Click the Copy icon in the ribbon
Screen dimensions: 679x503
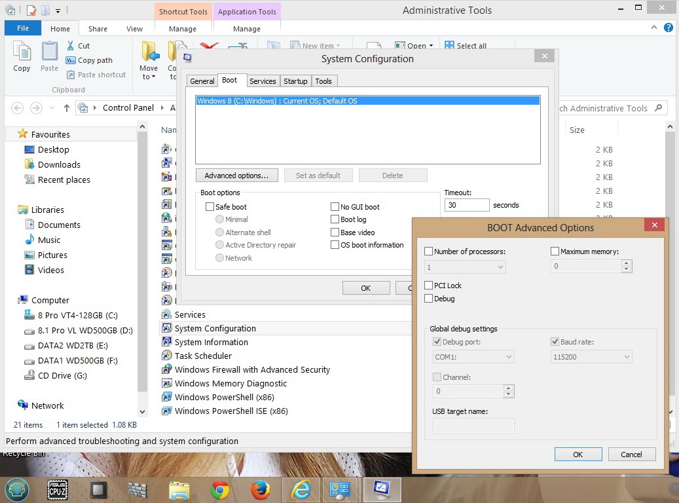(22, 52)
